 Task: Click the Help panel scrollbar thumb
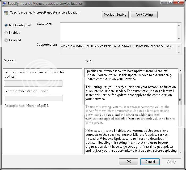180,100
